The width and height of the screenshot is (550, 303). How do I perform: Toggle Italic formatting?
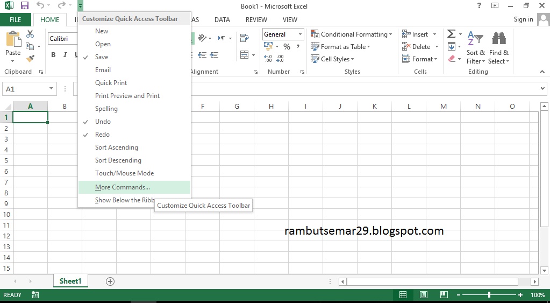click(65, 55)
